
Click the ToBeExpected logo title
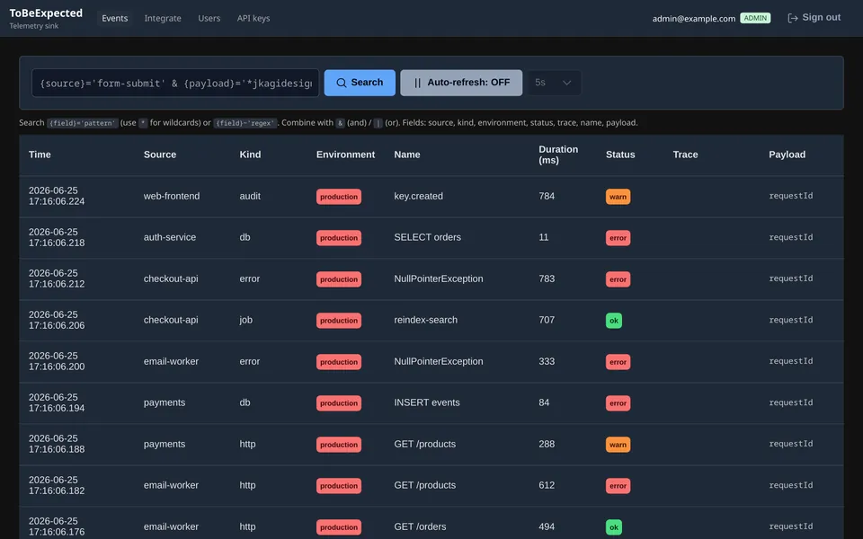(46, 13)
